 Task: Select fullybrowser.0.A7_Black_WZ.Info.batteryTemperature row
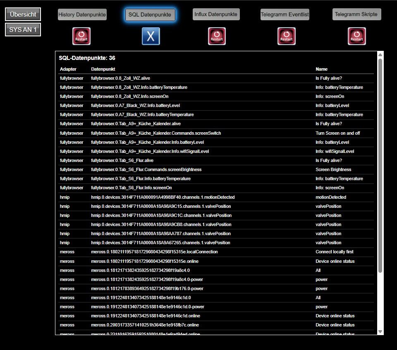(216, 114)
